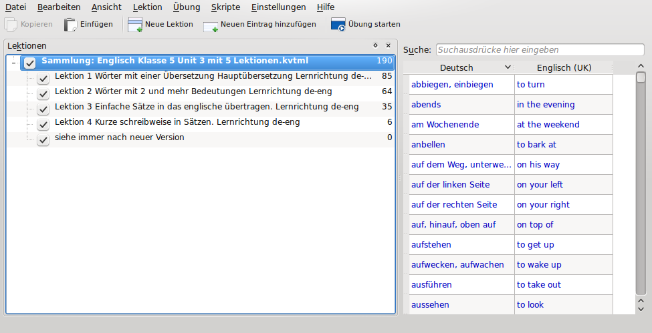Viewport: 652px width, 333px height.
Task: Click cell 'in the evening'
Action: [564, 105]
